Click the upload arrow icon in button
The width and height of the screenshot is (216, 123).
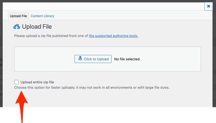coord(80,59)
